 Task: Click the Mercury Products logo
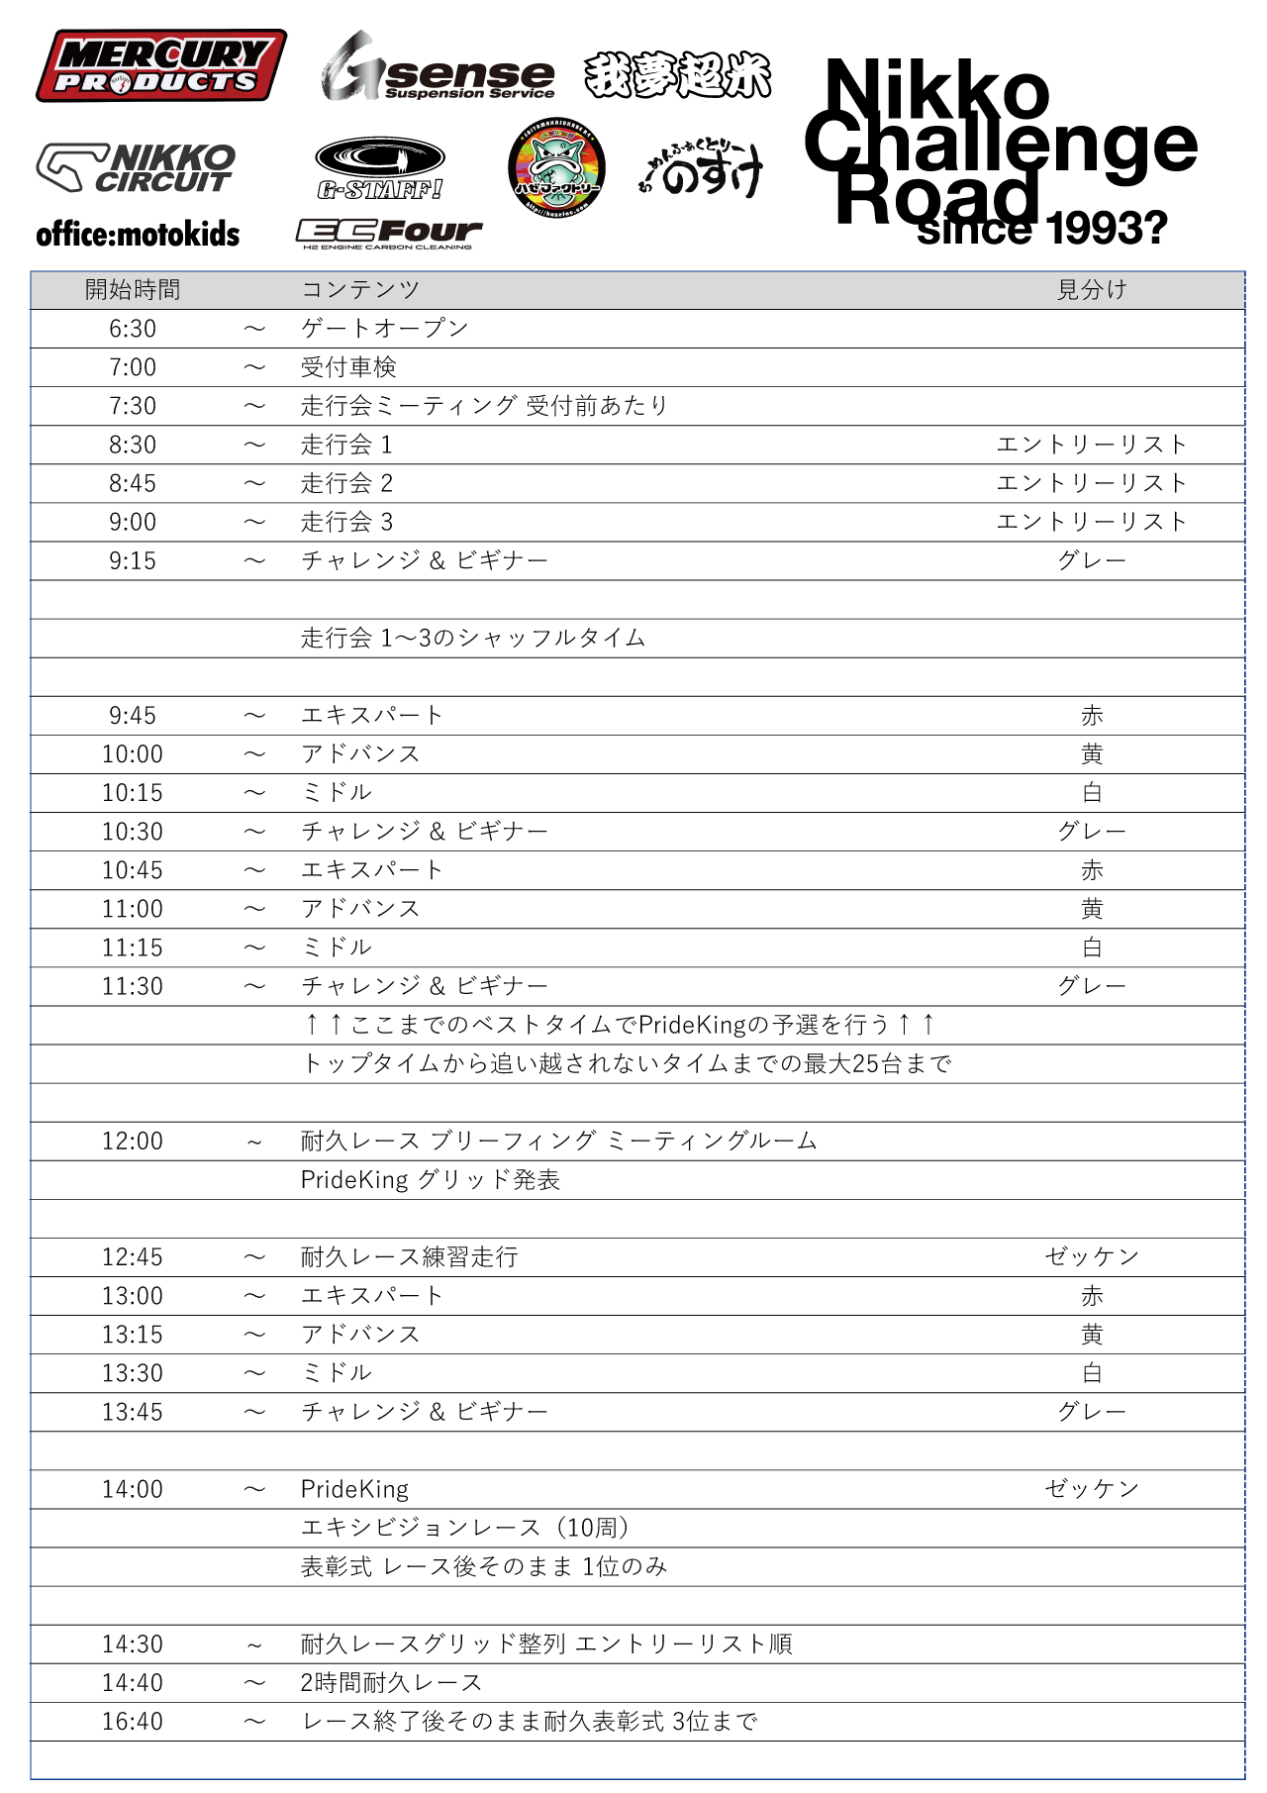click(161, 65)
